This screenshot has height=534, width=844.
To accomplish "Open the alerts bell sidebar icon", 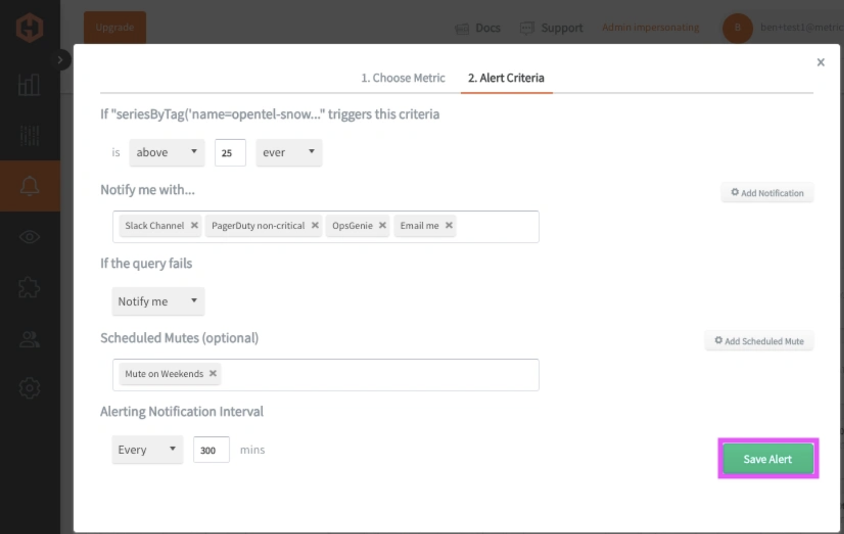I will point(29,186).
